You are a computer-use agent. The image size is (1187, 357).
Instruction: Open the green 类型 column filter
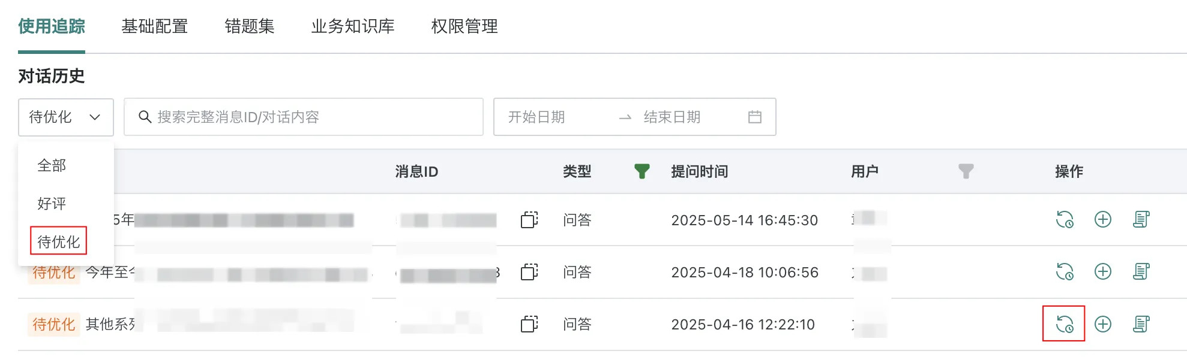pos(642,172)
